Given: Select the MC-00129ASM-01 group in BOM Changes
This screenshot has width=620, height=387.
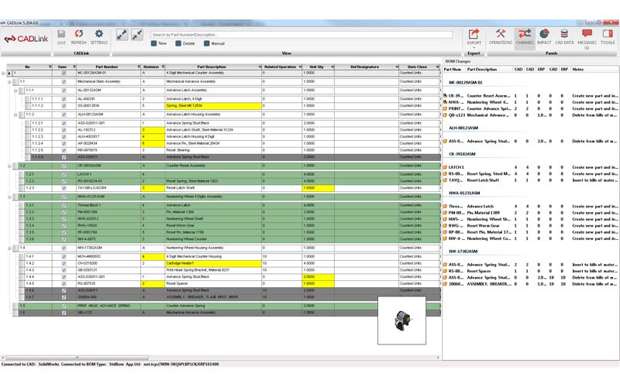Looking at the screenshot, I should click(466, 83).
